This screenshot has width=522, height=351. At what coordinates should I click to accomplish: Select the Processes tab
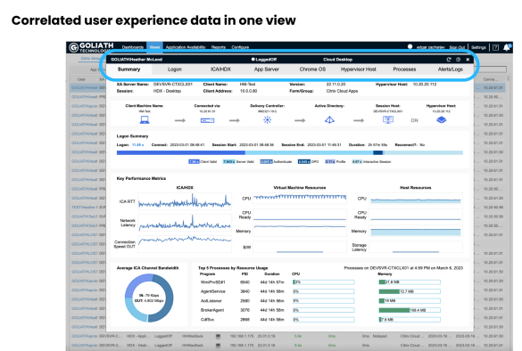[404, 69]
